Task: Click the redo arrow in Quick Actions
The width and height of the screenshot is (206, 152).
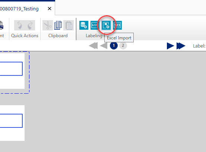Action: [x=30, y=25]
